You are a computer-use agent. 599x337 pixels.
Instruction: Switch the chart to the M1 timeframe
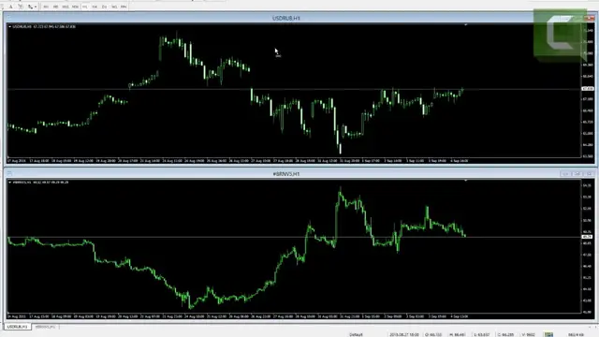[46, 7]
